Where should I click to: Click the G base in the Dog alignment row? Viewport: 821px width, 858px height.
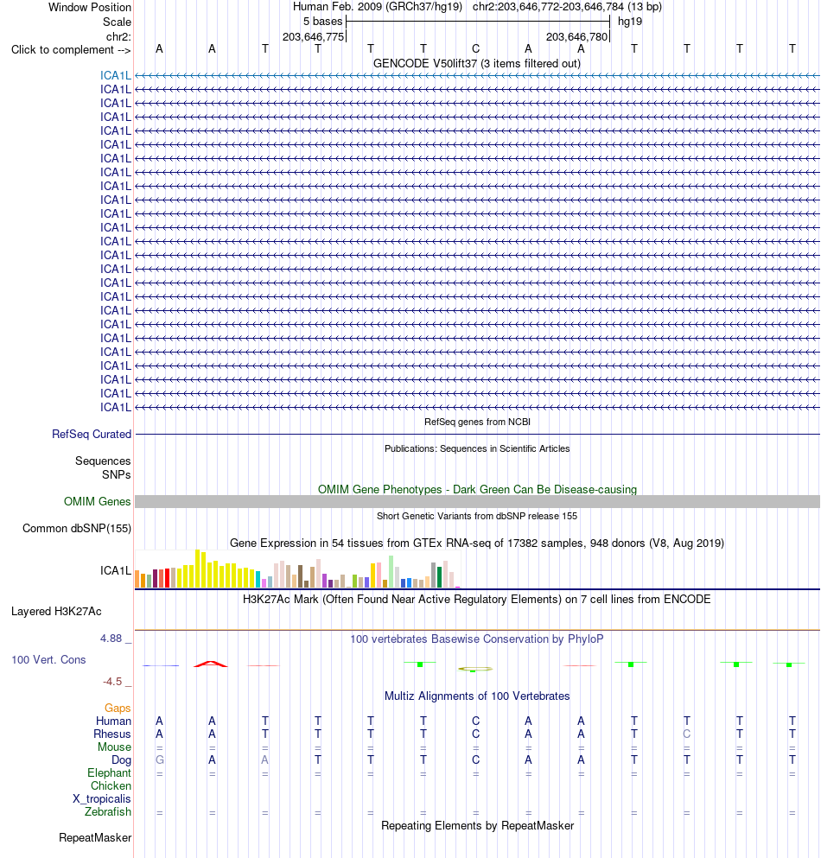click(159, 759)
